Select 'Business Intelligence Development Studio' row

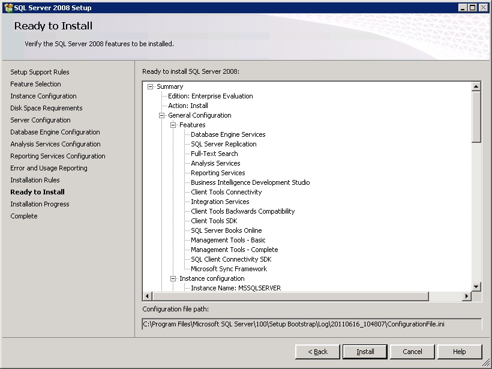(x=250, y=182)
